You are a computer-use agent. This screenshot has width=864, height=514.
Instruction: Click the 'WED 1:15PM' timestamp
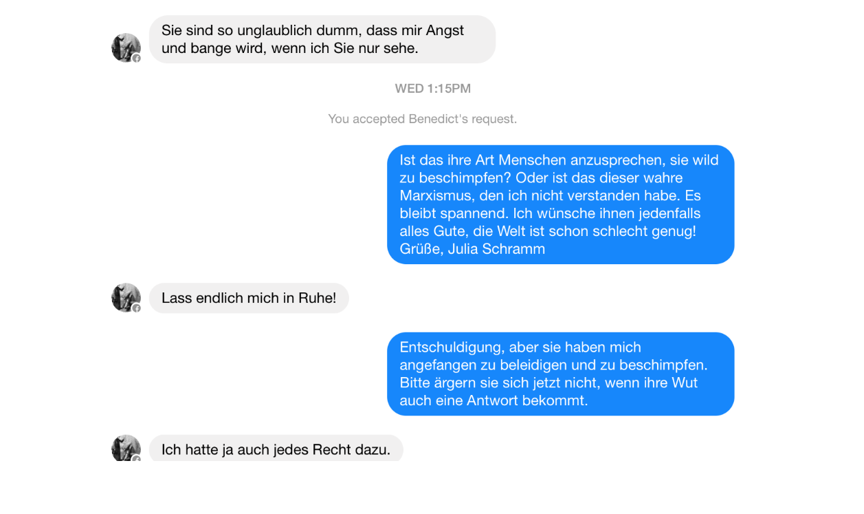tap(433, 89)
